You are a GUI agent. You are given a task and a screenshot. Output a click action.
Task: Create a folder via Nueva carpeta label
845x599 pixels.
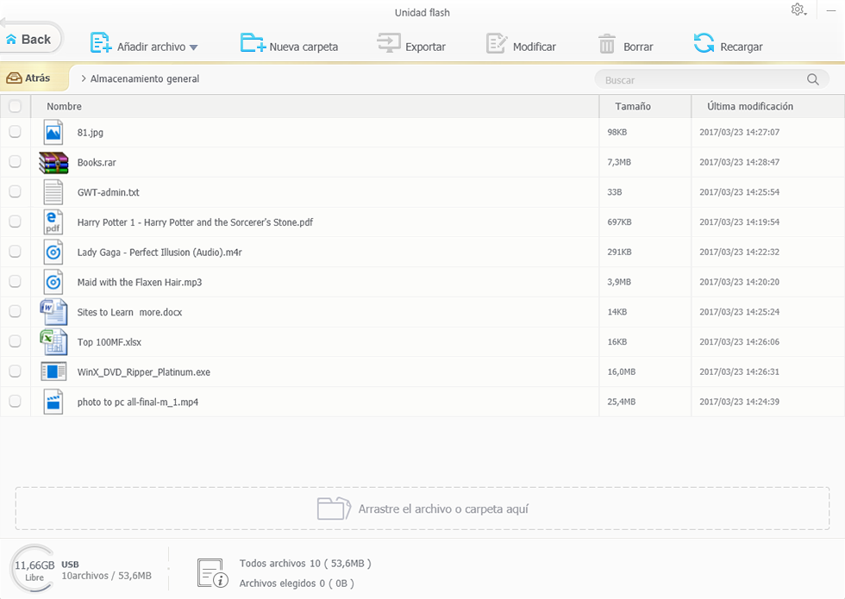pyautogui.click(x=304, y=47)
